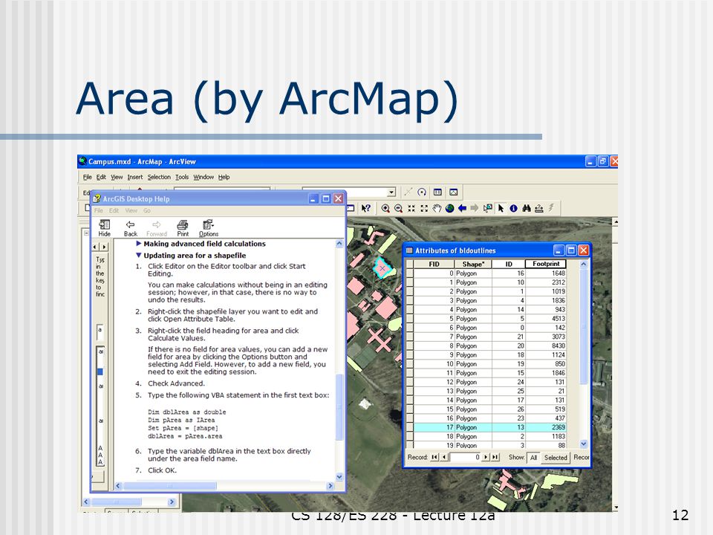Open the Find binoculars tool
This screenshot has height=535, width=713.
coord(527,208)
